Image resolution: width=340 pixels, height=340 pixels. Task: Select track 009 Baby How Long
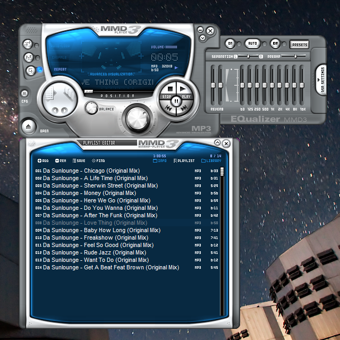pos(127,230)
